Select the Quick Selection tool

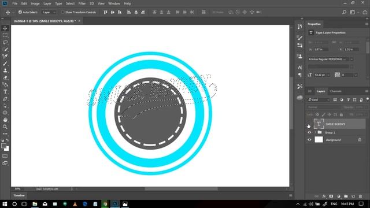click(x=5, y=49)
